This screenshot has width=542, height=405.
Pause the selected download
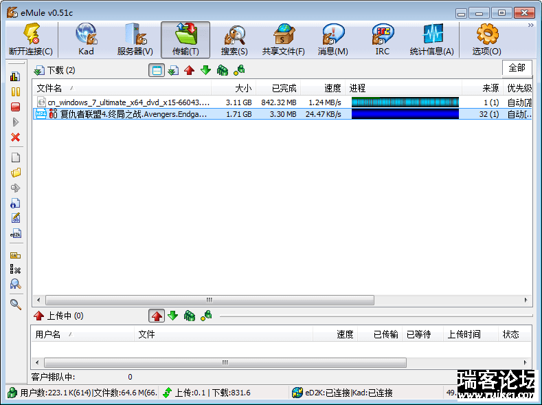coord(16,91)
